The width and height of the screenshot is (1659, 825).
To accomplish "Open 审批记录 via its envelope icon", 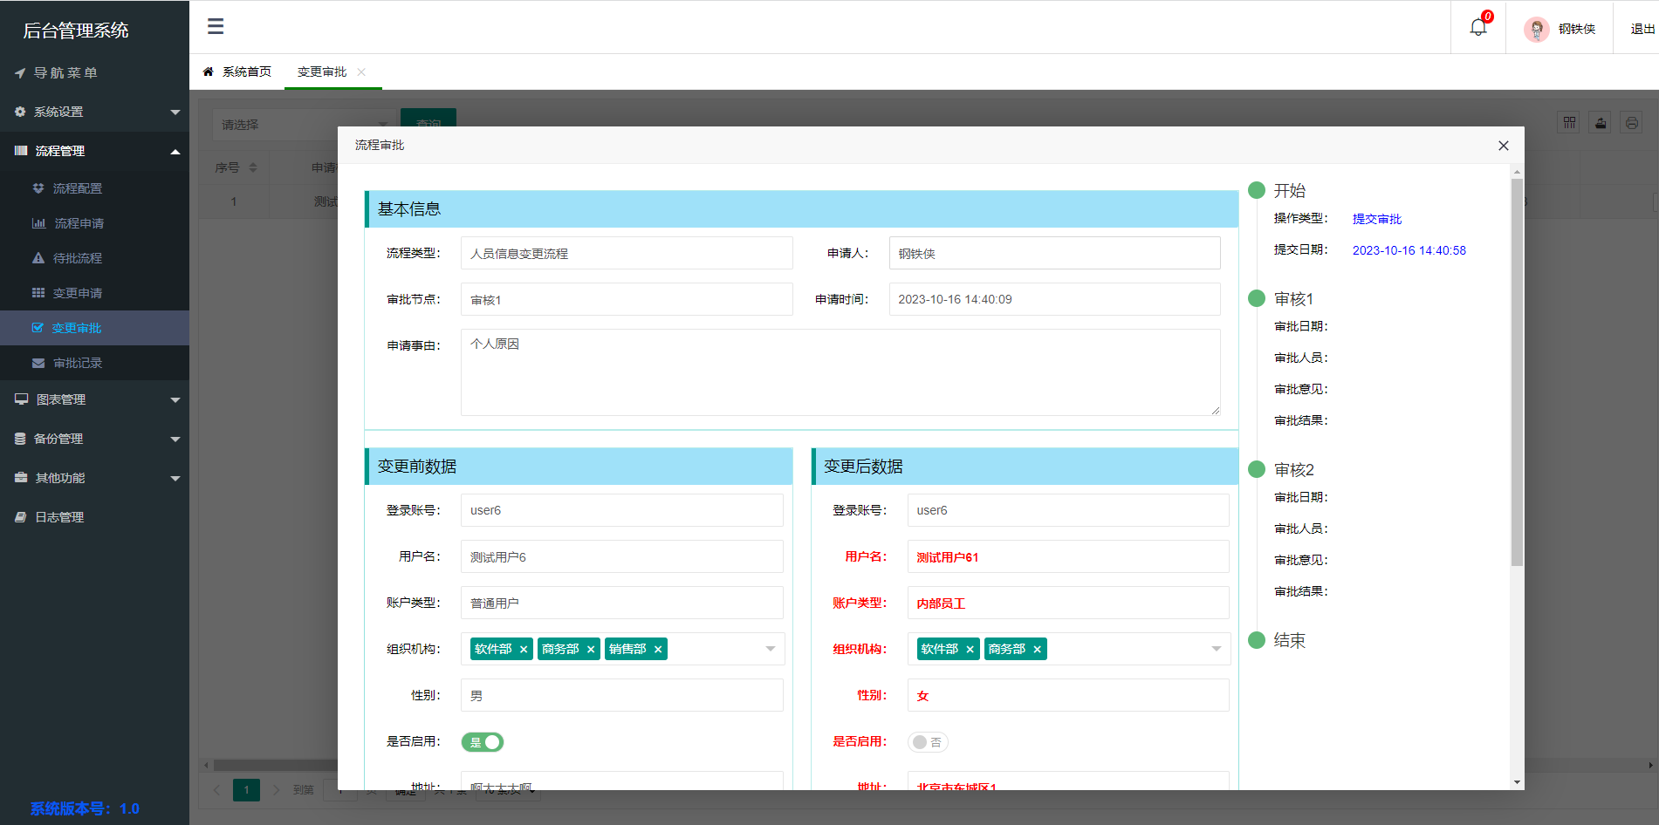I will click(x=37, y=363).
